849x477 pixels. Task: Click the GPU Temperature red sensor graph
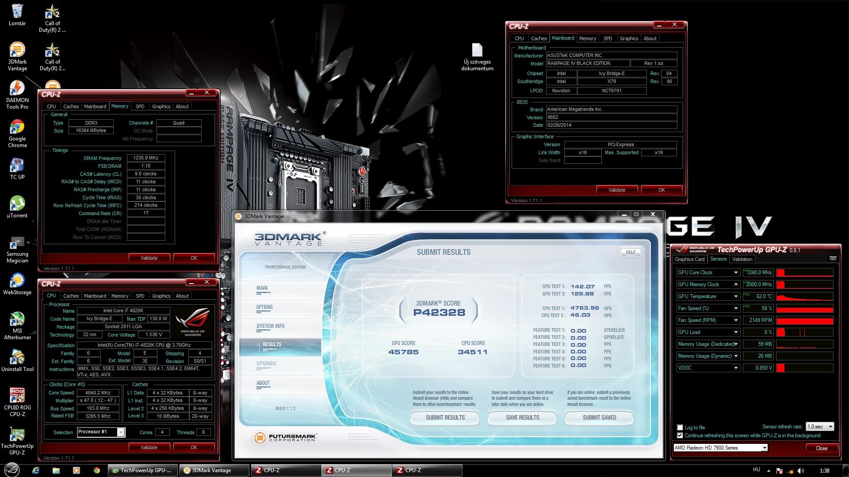805,296
